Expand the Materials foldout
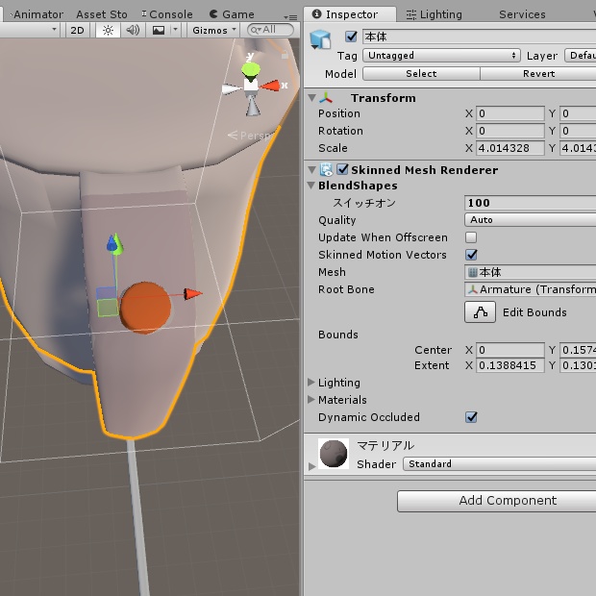 [x=311, y=399]
